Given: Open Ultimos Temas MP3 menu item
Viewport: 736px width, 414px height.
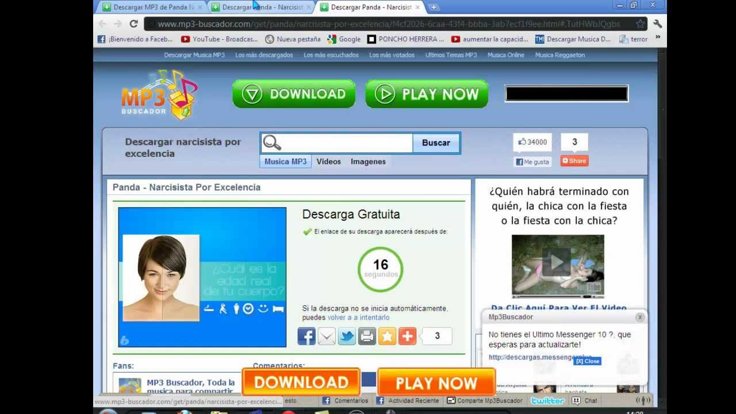Looking at the screenshot, I should pos(451,55).
